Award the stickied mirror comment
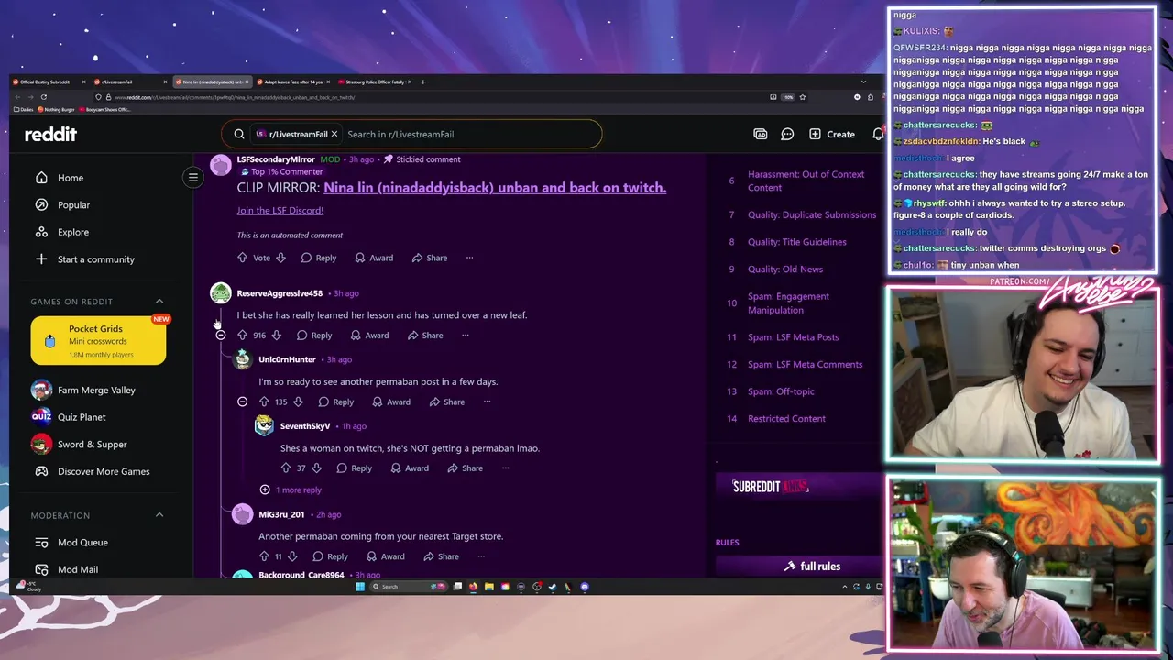 (x=374, y=258)
